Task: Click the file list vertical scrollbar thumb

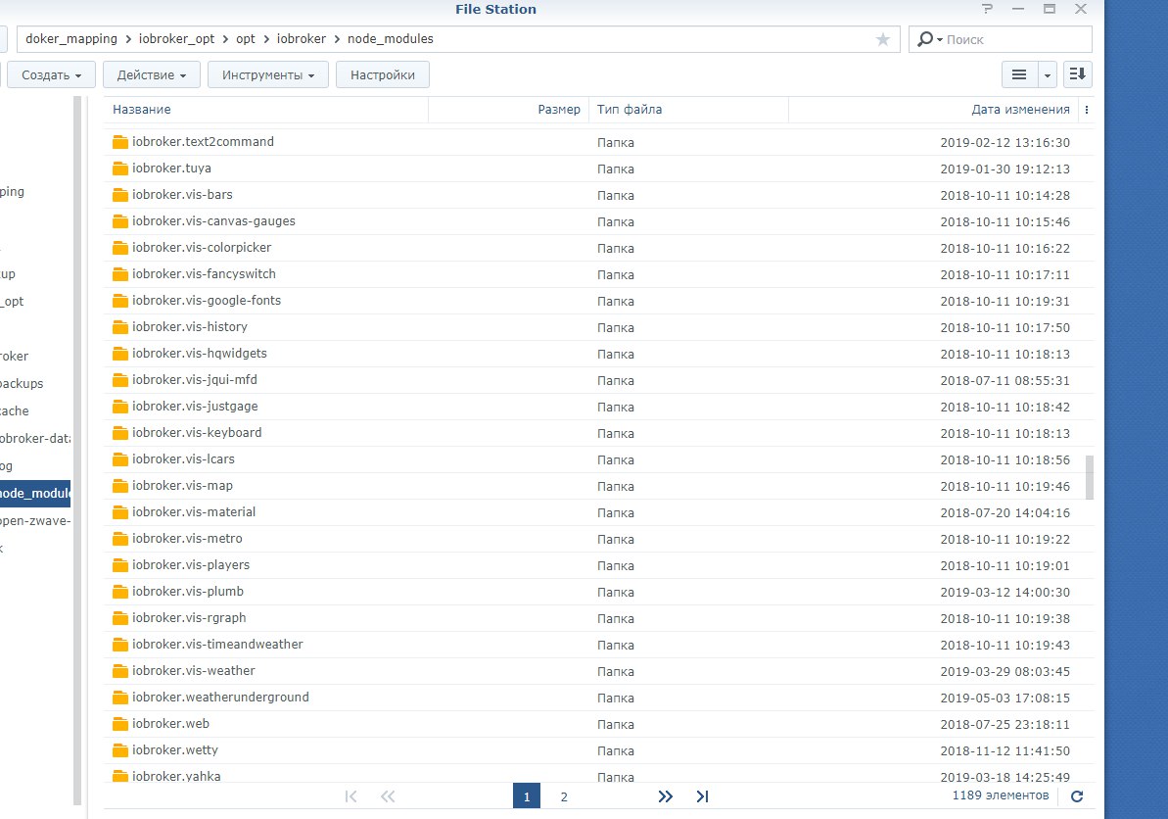Action: click(x=1089, y=478)
